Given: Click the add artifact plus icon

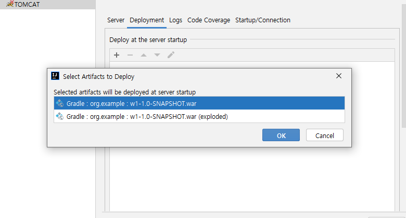Looking at the screenshot, I should pos(117,55).
